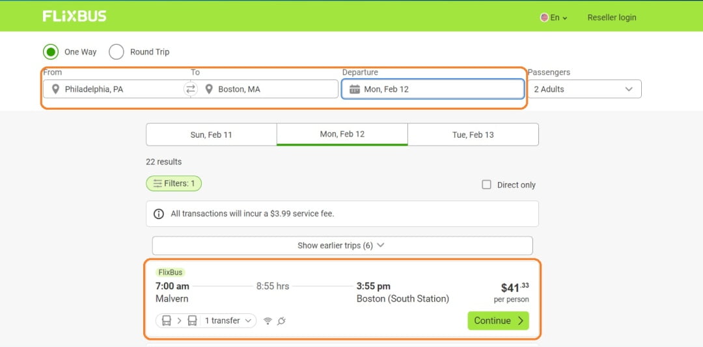Enable the Direct only checkbox
The width and height of the screenshot is (703, 347).
pos(486,185)
